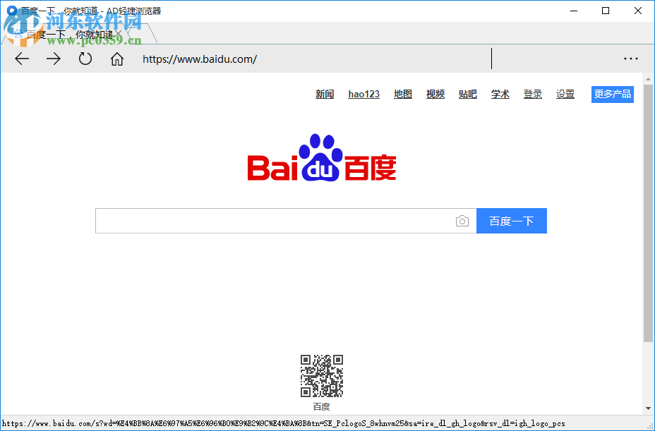Screen dimensions: 655x431
Task: Scan the Baidu QR code thumbnail
Action: tap(322, 376)
